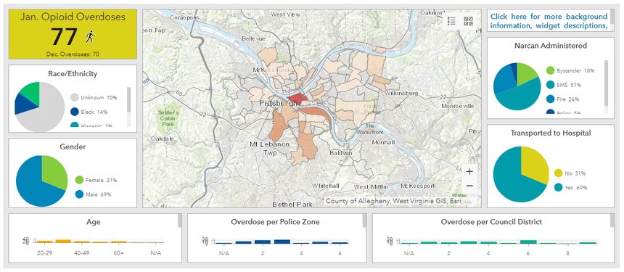Select the Female 31% legend swatch
The height and width of the screenshot is (272, 624).
coord(79,180)
